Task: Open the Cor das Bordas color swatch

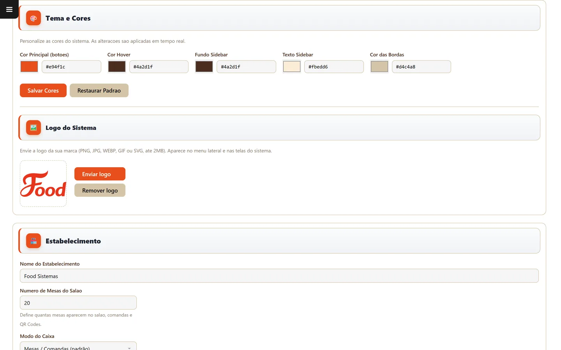Action: pos(379,66)
